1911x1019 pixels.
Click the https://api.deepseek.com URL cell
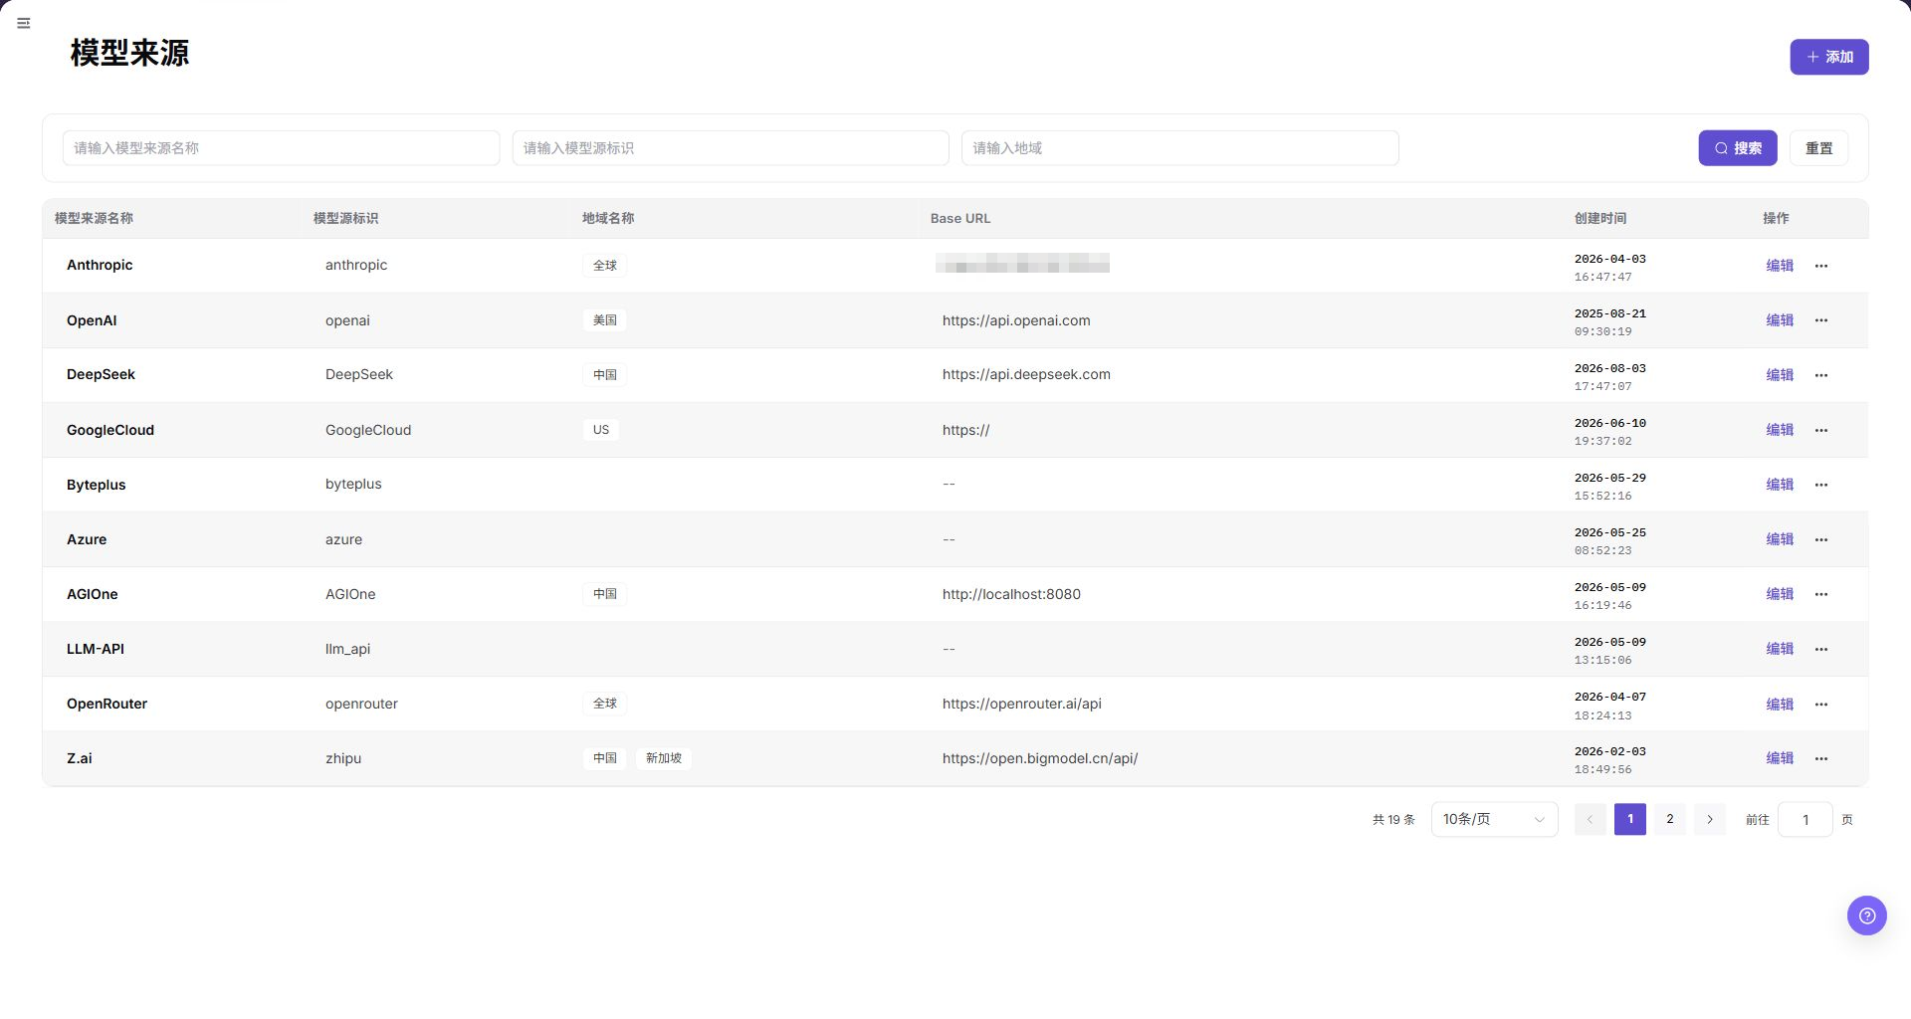point(1026,374)
